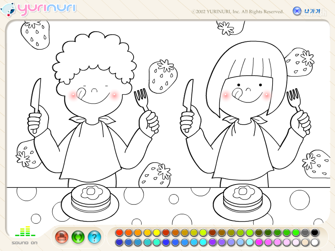The width and height of the screenshot is (335, 251).
Task: Select the gray color swatch
Action: [305, 233]
